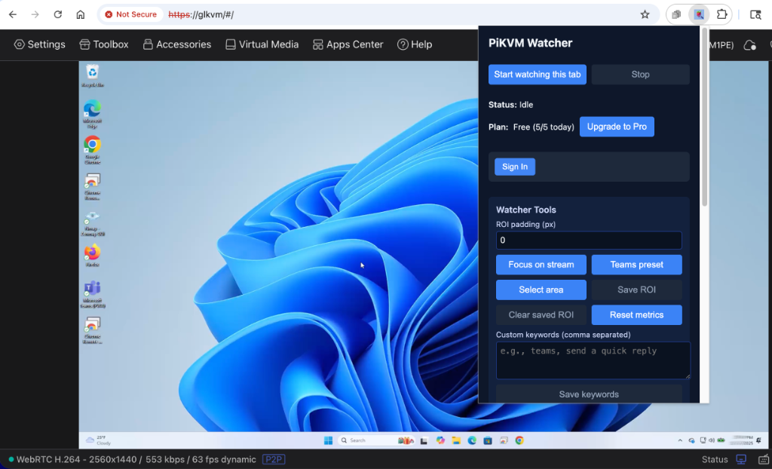
Task: Open the on-screen keyboard icon in status bar
Action: tap(762, 458)
